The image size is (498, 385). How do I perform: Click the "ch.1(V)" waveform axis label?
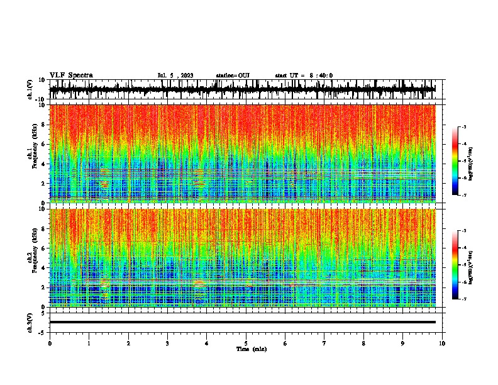click(30, 89)
